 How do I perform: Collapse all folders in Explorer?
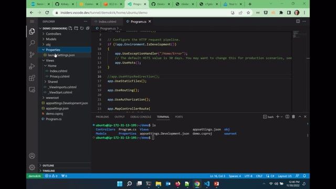88,28
